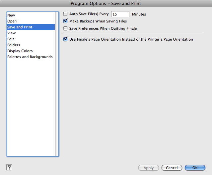Select View in the options list
The image size is (212, 175).
pyautogui.click(x=31, y=33)
